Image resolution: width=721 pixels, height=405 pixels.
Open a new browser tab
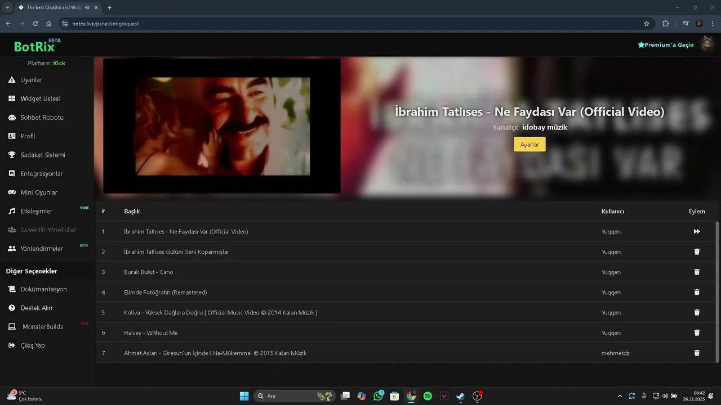109,7
